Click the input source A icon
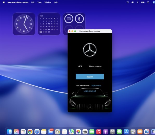Image resolution: width=155 pixels, height=135 pixels. (x=154, y=2)
